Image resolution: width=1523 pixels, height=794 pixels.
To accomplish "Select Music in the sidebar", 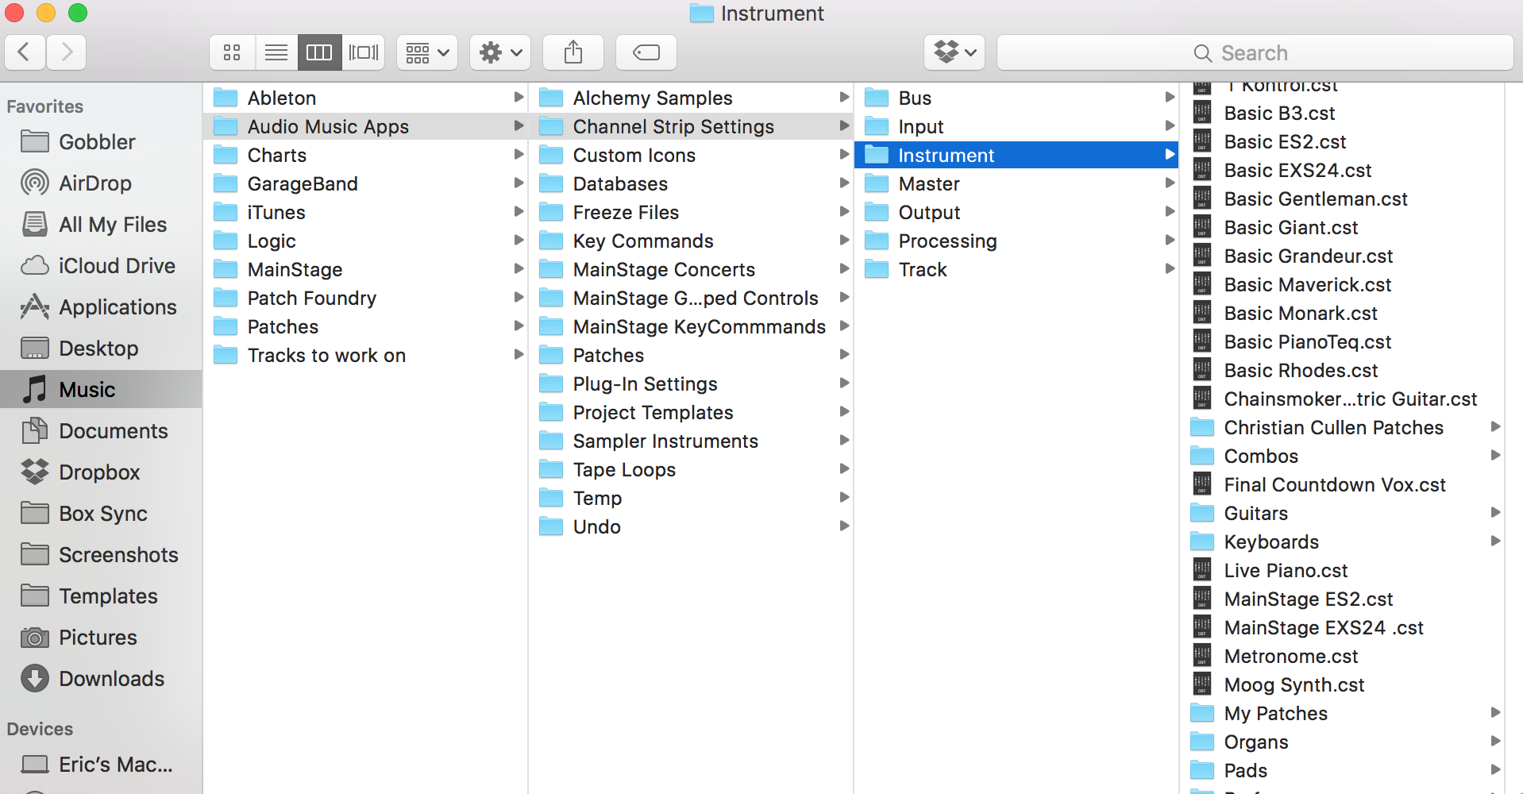I will click(101, 389).
